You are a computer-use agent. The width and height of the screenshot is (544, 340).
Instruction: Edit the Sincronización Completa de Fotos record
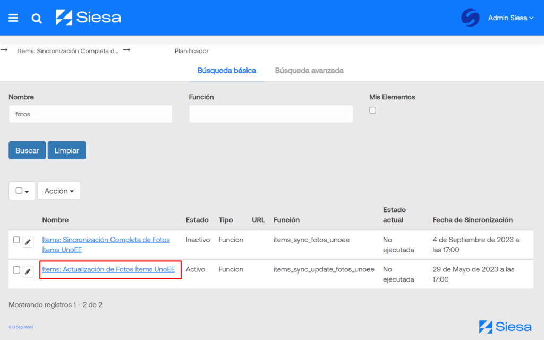point(28,240)
